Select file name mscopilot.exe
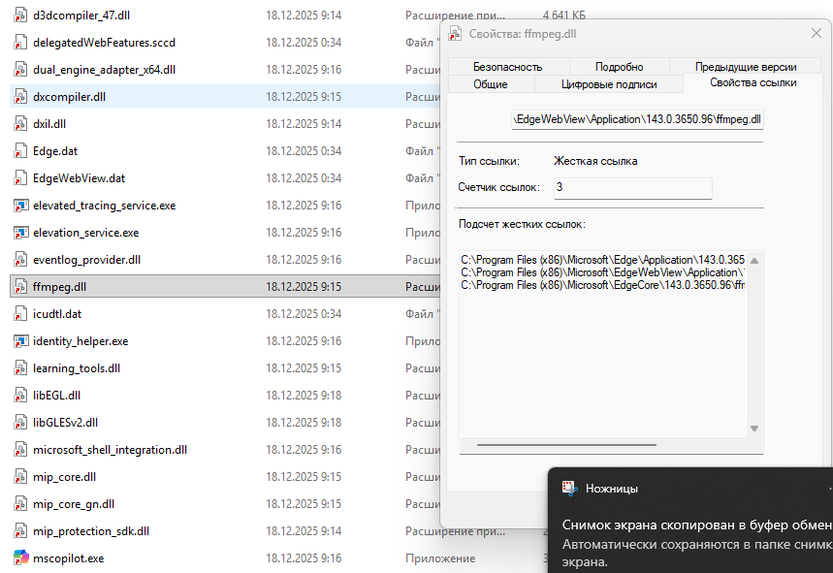 tap(69, 558)
